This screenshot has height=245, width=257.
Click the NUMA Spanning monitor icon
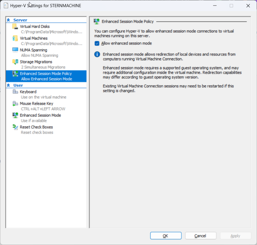[x=15, y=50]
